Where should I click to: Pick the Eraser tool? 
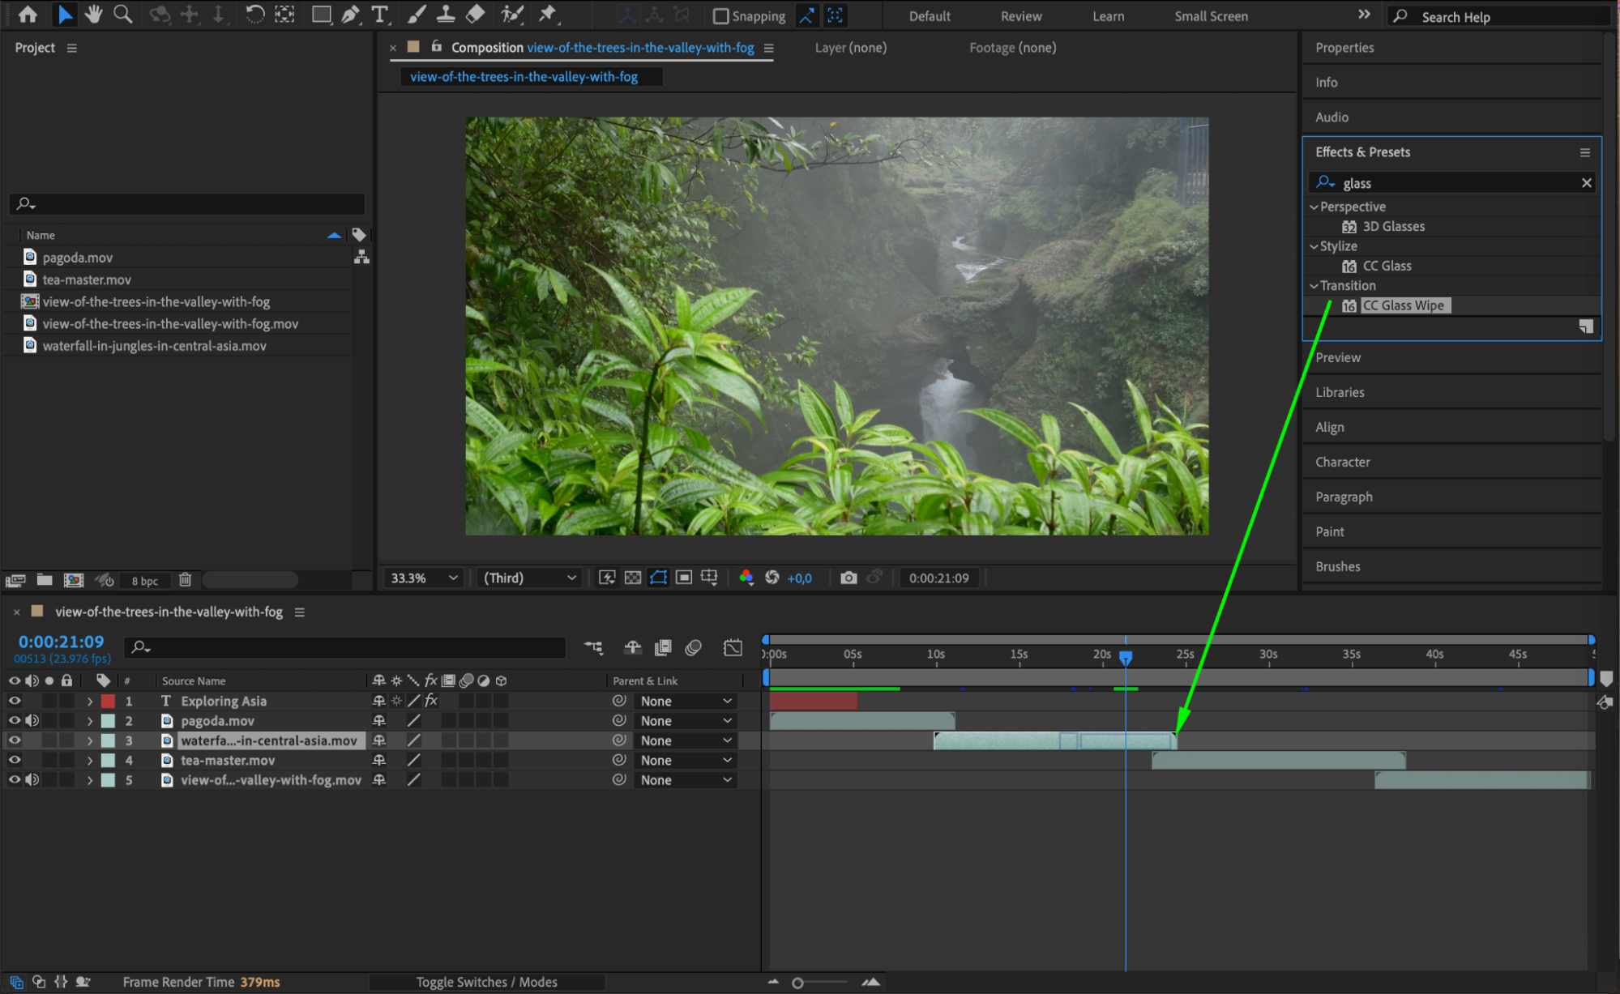476,14
